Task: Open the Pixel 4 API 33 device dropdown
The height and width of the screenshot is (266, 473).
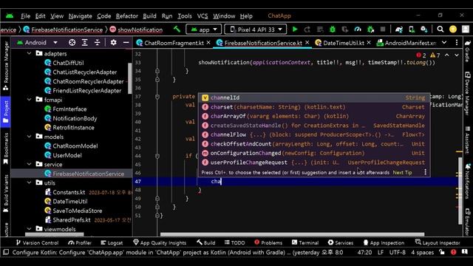Action: coord(256,30)
